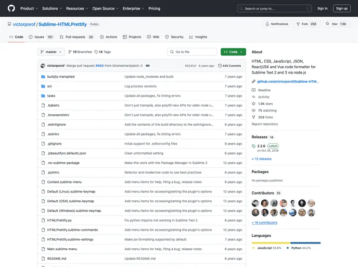Click the Notifications bell button
Screen dimensions: 358x267
coord(277,24)
